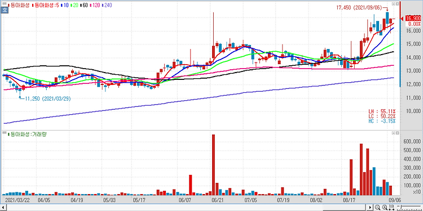Select the pink 120 moving average legend

[94, 5]
